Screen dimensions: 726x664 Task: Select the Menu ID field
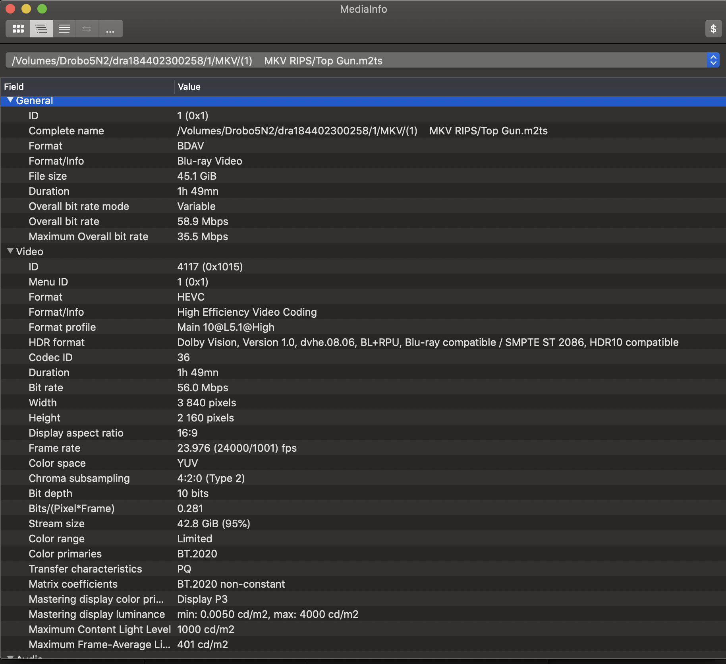pyautogui.click(x=48, y=282)
